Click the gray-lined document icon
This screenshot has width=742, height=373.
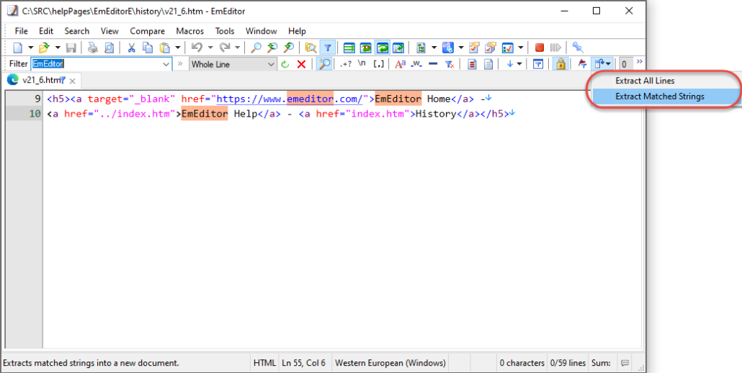tap(488, 64)
